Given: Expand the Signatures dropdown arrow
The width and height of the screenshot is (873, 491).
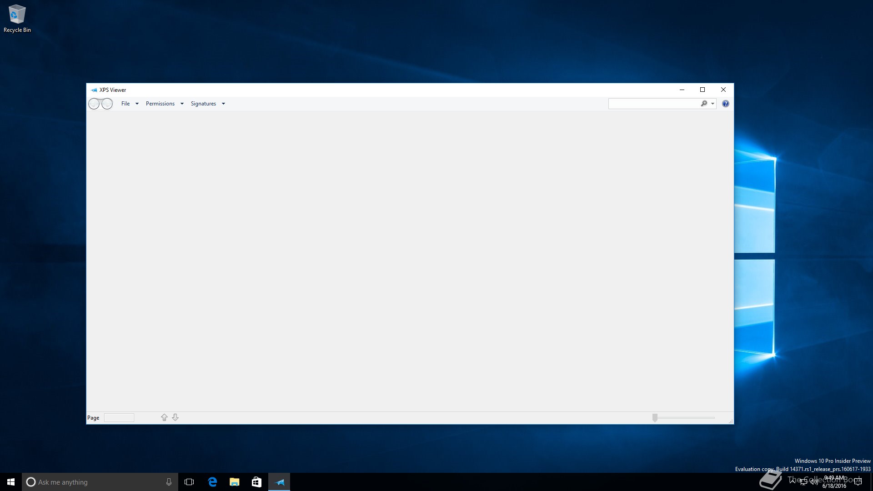Looking at the screenshot, I should 223,104.
